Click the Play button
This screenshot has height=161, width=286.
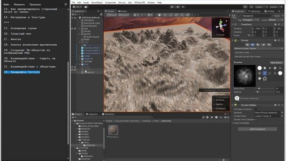(172, 7)
